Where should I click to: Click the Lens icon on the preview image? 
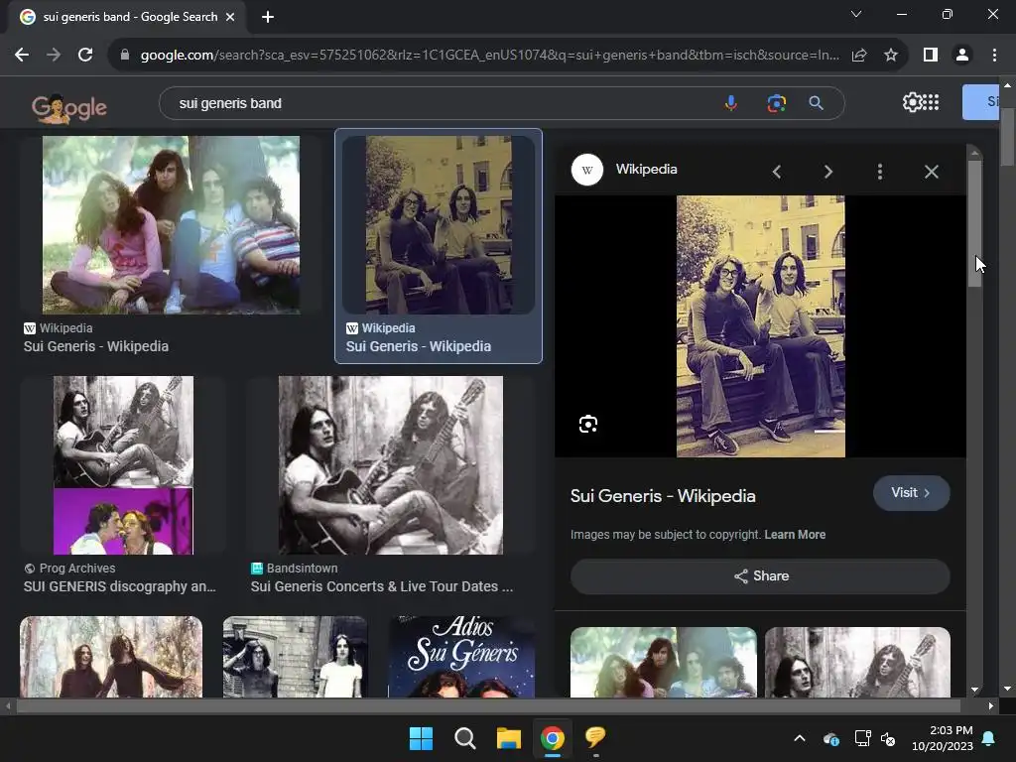pos(588,425)
